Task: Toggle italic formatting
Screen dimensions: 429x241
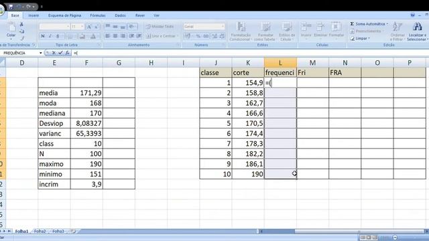Action: 50,36
